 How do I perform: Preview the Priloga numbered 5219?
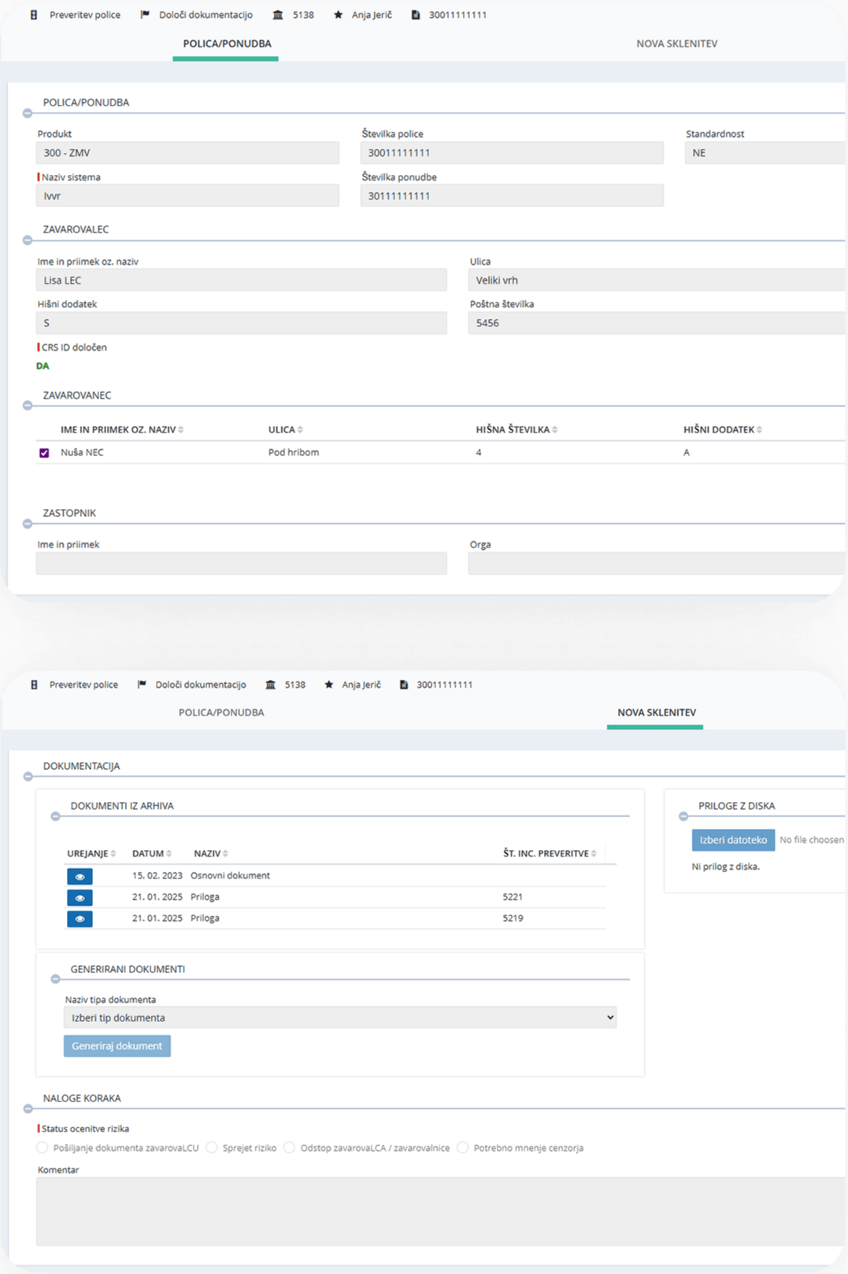click(80, 919)
